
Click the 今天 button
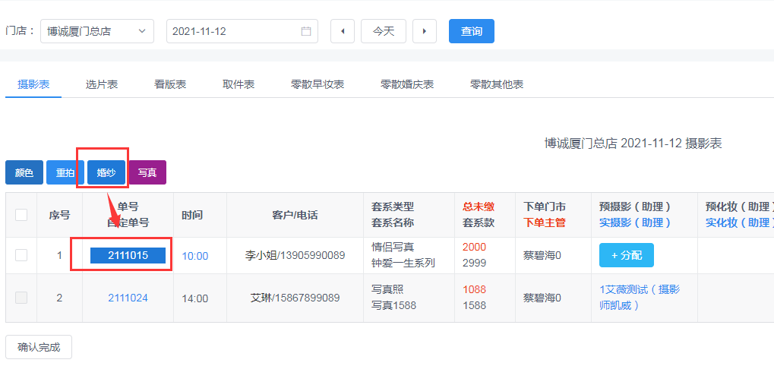pyautogui.click(x=384, y=32)
